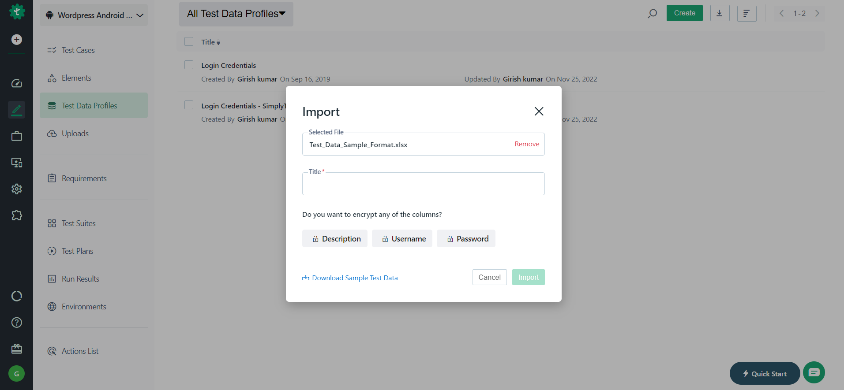Image resolution: width=844 pixels, height=390 pixels.
Task: Open the devices lab icon in left rail
Action: click(x=17, y=163)
